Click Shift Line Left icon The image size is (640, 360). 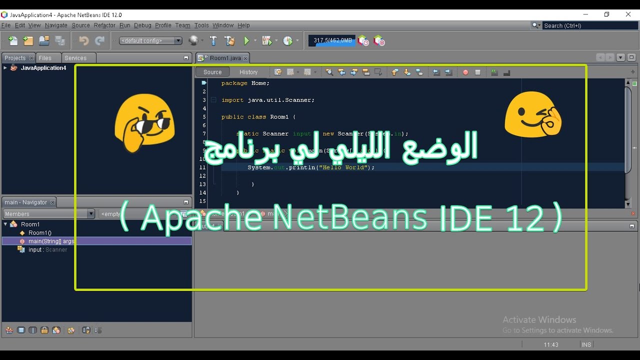point(436,72)
